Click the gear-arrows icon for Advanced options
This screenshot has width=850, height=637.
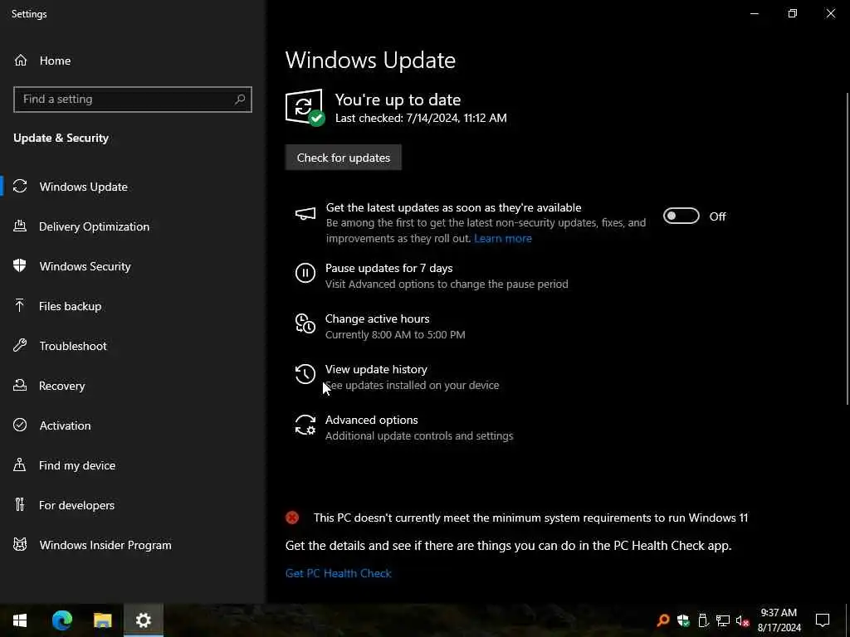305,425
